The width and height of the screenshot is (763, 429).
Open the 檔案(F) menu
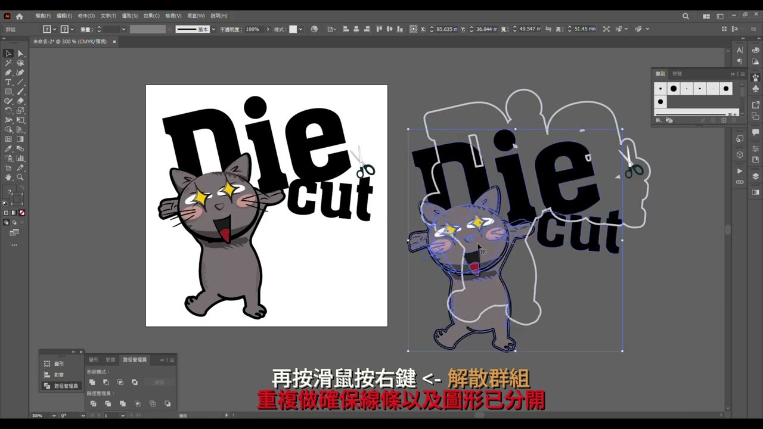tap(43, 16)
